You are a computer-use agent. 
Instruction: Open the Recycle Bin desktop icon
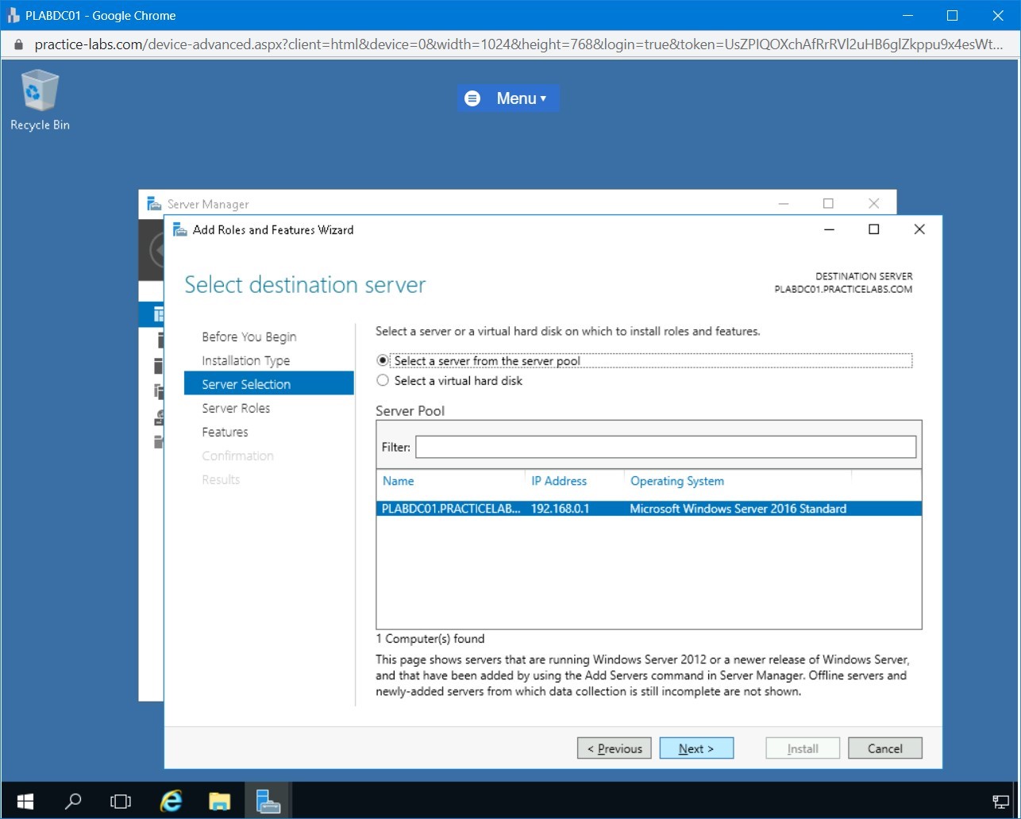point(40,100)
